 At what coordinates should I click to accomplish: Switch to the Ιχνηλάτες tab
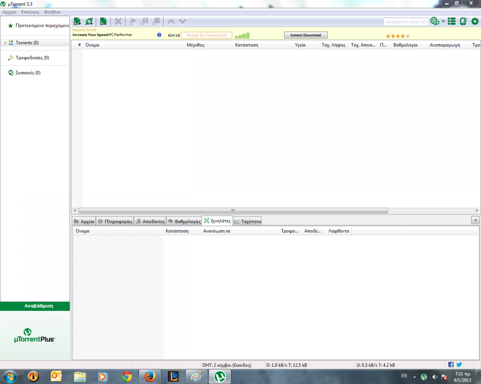tap(217, 221)
